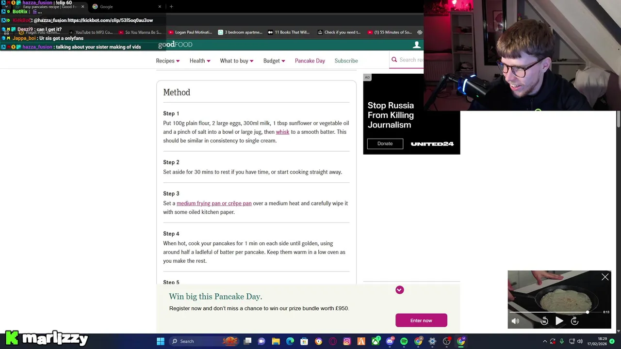Skip the floating video forward 10 seconds
The width and height of the screenshot is (621, 349).
[574, 321]
